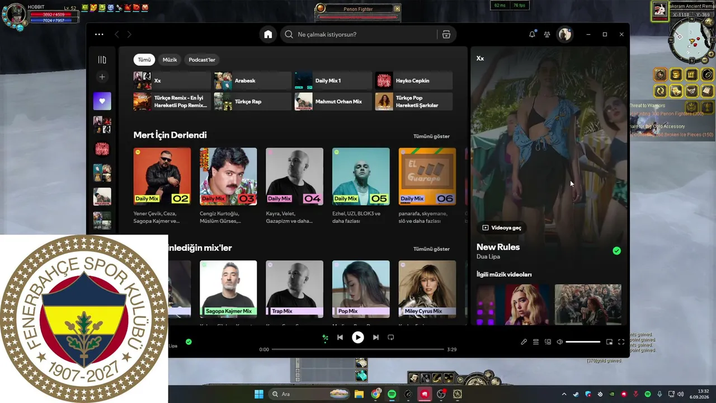716x403 pixels.
Task: Open connect to a device
Action: [548, 342]
